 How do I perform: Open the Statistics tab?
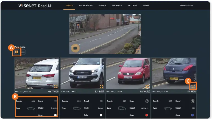click(x=117, y=6)
